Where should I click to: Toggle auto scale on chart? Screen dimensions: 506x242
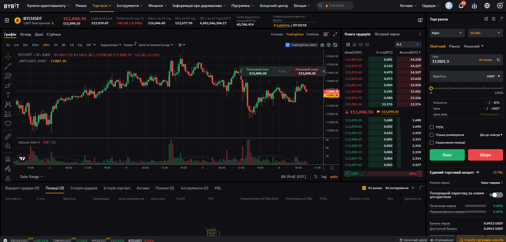click(334, 177)
